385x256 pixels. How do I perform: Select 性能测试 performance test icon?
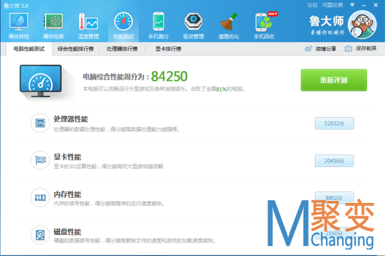click(x=123, y=26)
